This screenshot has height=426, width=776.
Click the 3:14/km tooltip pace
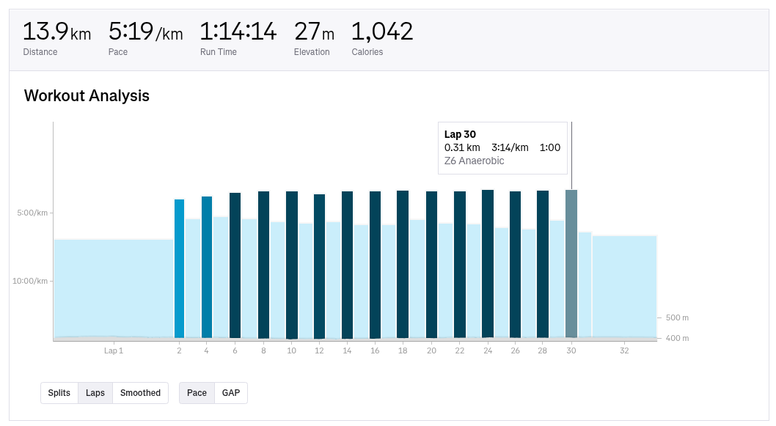click(x=510, y=147)
